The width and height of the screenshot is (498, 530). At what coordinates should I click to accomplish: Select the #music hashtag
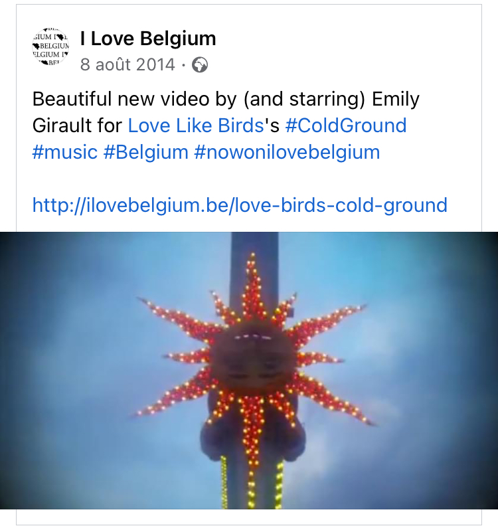pyautogui.click(x=65, y=152)
